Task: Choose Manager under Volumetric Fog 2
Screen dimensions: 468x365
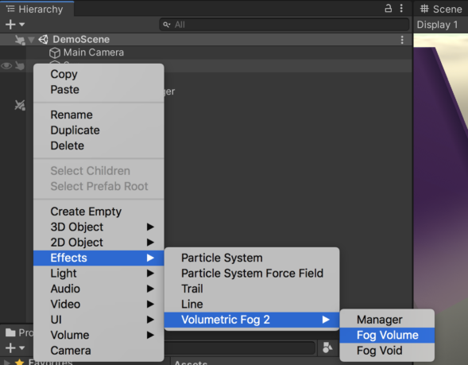Action: tap(387, 320)
